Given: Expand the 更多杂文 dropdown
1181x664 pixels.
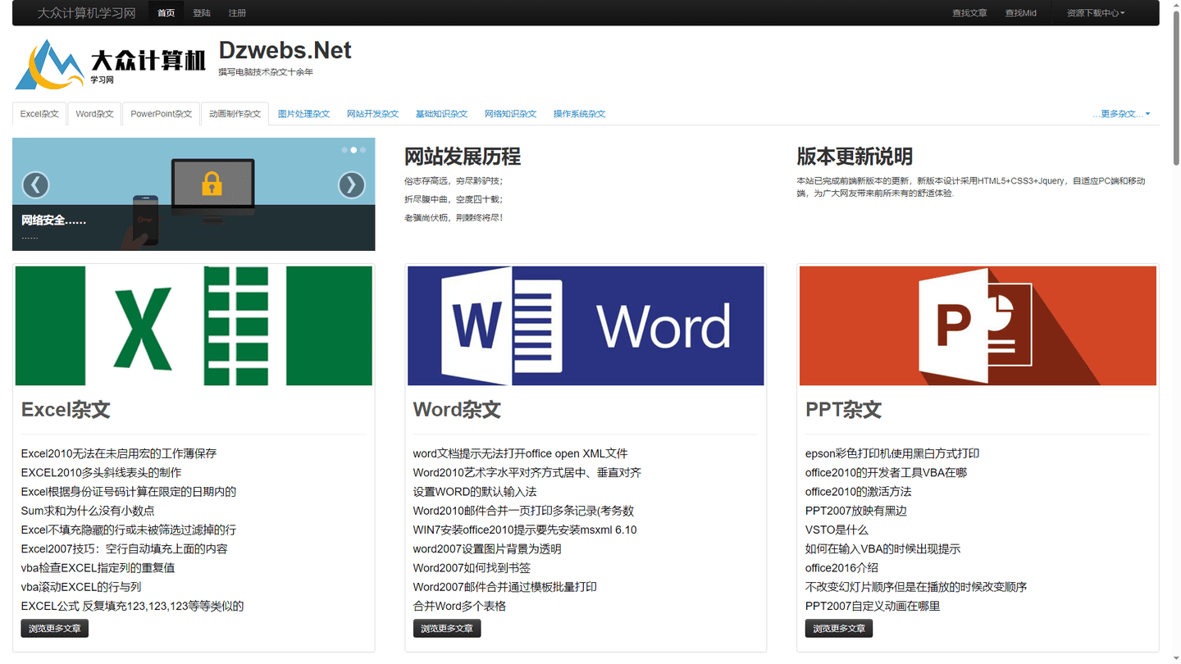Looking at the screenshot, I should point(1121,114).
